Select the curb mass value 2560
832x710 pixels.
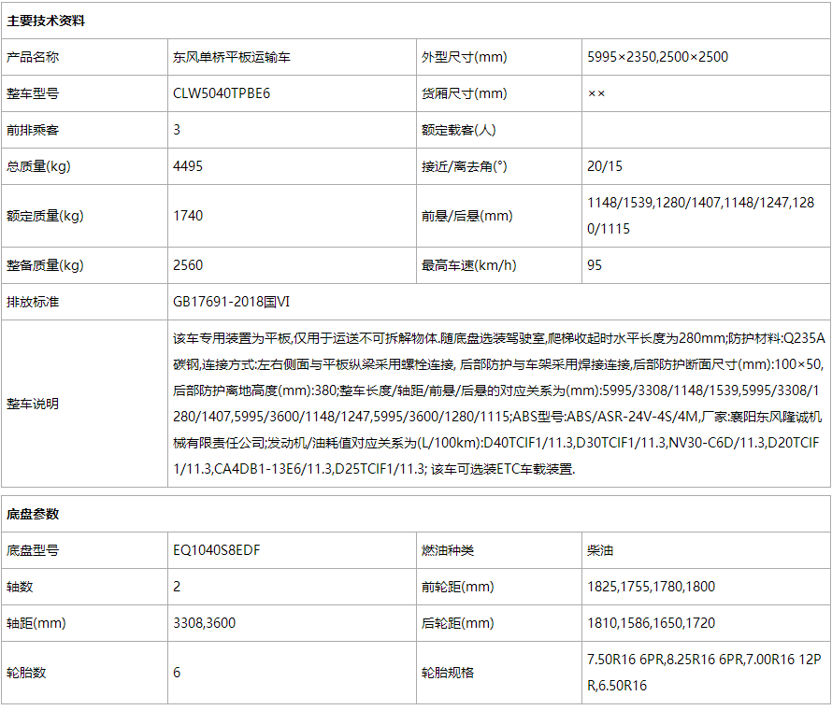point(188,265)
